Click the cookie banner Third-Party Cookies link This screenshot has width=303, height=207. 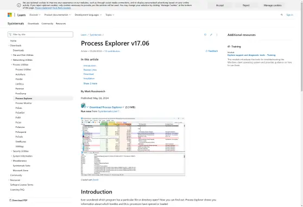61,8
